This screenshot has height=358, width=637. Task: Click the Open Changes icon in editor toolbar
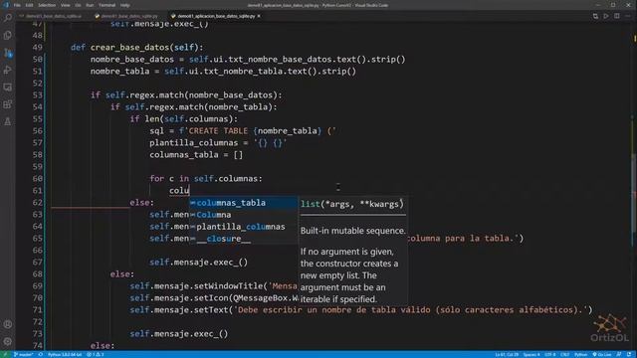[595, 16]
